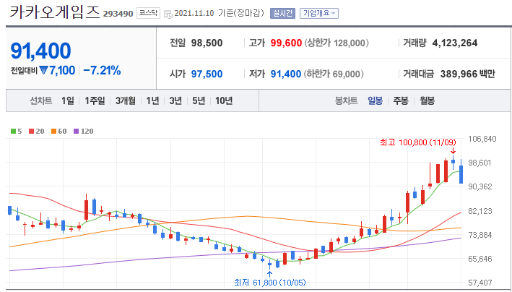Click the green 5-day moving average swatch

coord(13,132)
